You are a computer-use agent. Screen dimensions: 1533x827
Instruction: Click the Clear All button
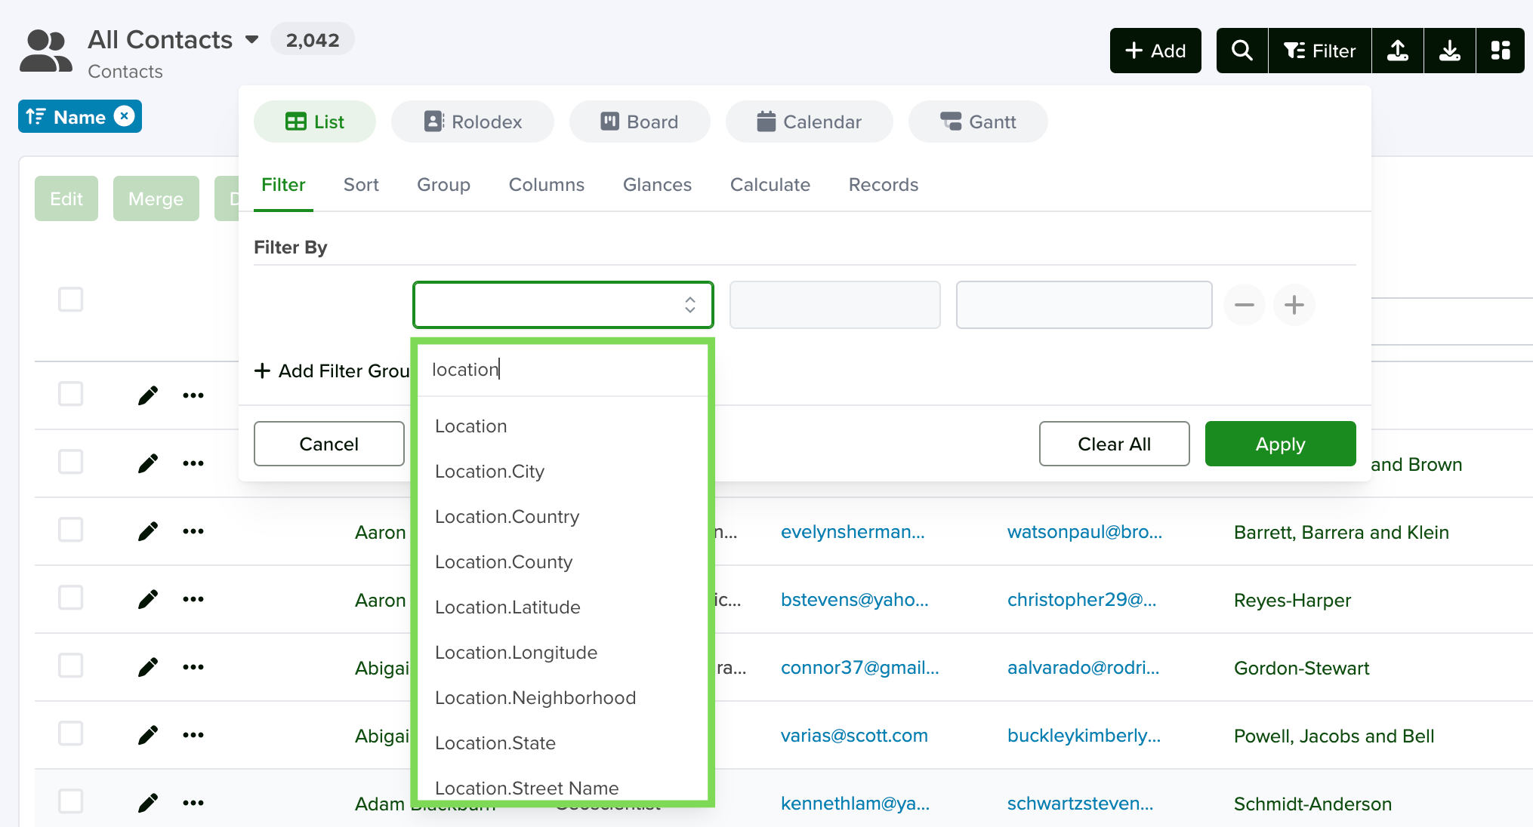pos(1115,444)
